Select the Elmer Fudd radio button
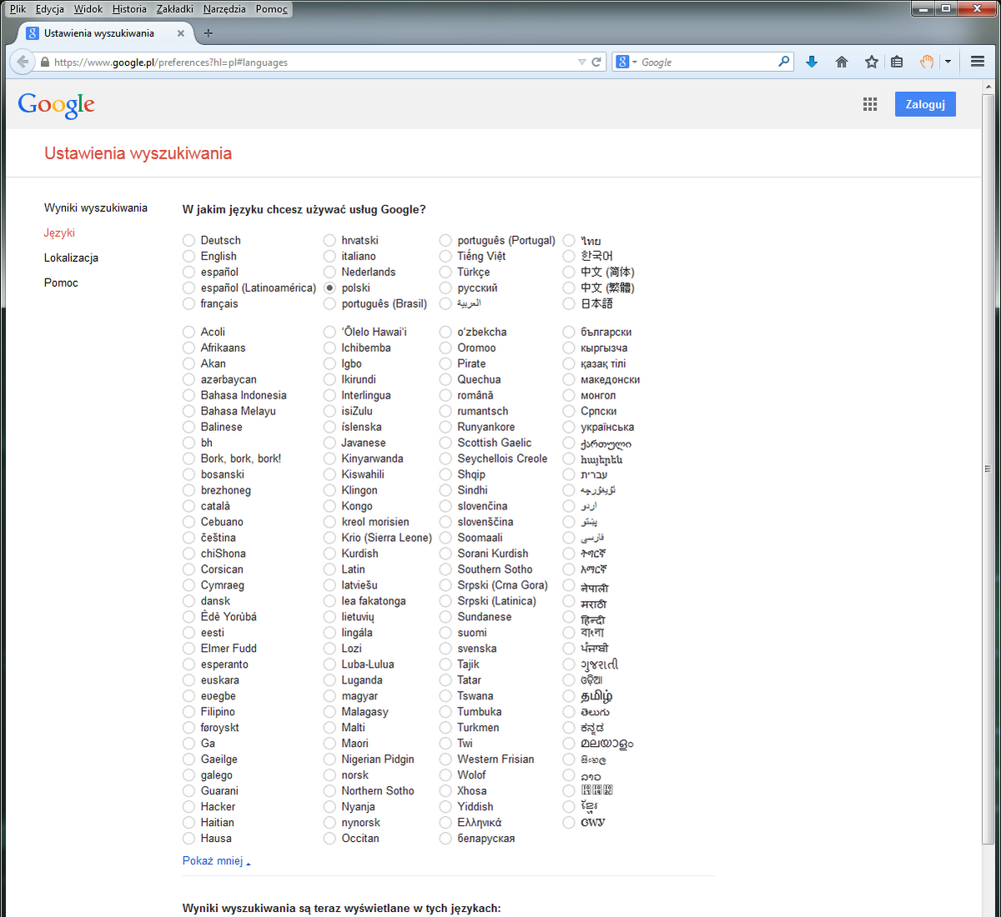 189,649
